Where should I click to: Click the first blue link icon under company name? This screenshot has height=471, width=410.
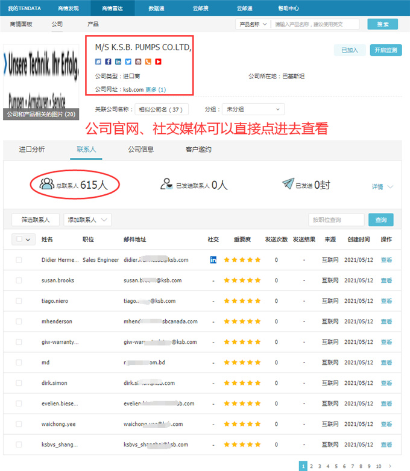(x=98, y=62)
